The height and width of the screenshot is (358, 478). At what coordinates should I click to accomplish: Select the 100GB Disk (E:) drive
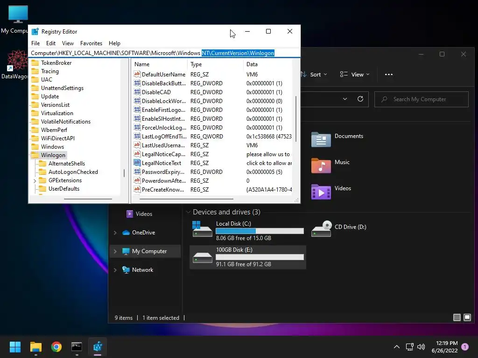tap(248, 257)
